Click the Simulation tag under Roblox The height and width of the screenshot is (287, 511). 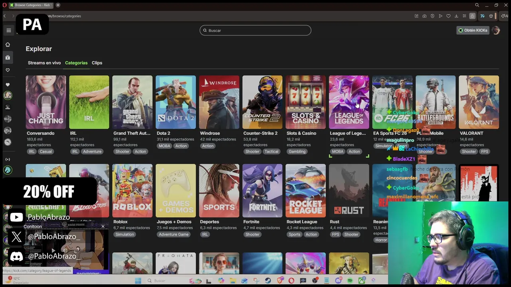125,234
